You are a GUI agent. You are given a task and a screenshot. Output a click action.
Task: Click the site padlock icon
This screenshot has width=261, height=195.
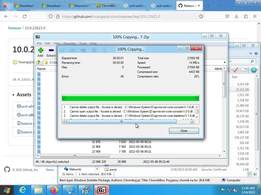[x=58, y=17]
